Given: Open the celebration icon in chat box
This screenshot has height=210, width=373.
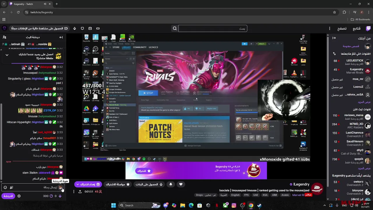Looking at the screenshot, I should (x=11, y=188).
